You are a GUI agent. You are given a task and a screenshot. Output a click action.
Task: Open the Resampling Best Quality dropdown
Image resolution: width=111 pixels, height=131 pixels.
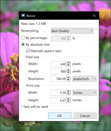tap(72, 31)
